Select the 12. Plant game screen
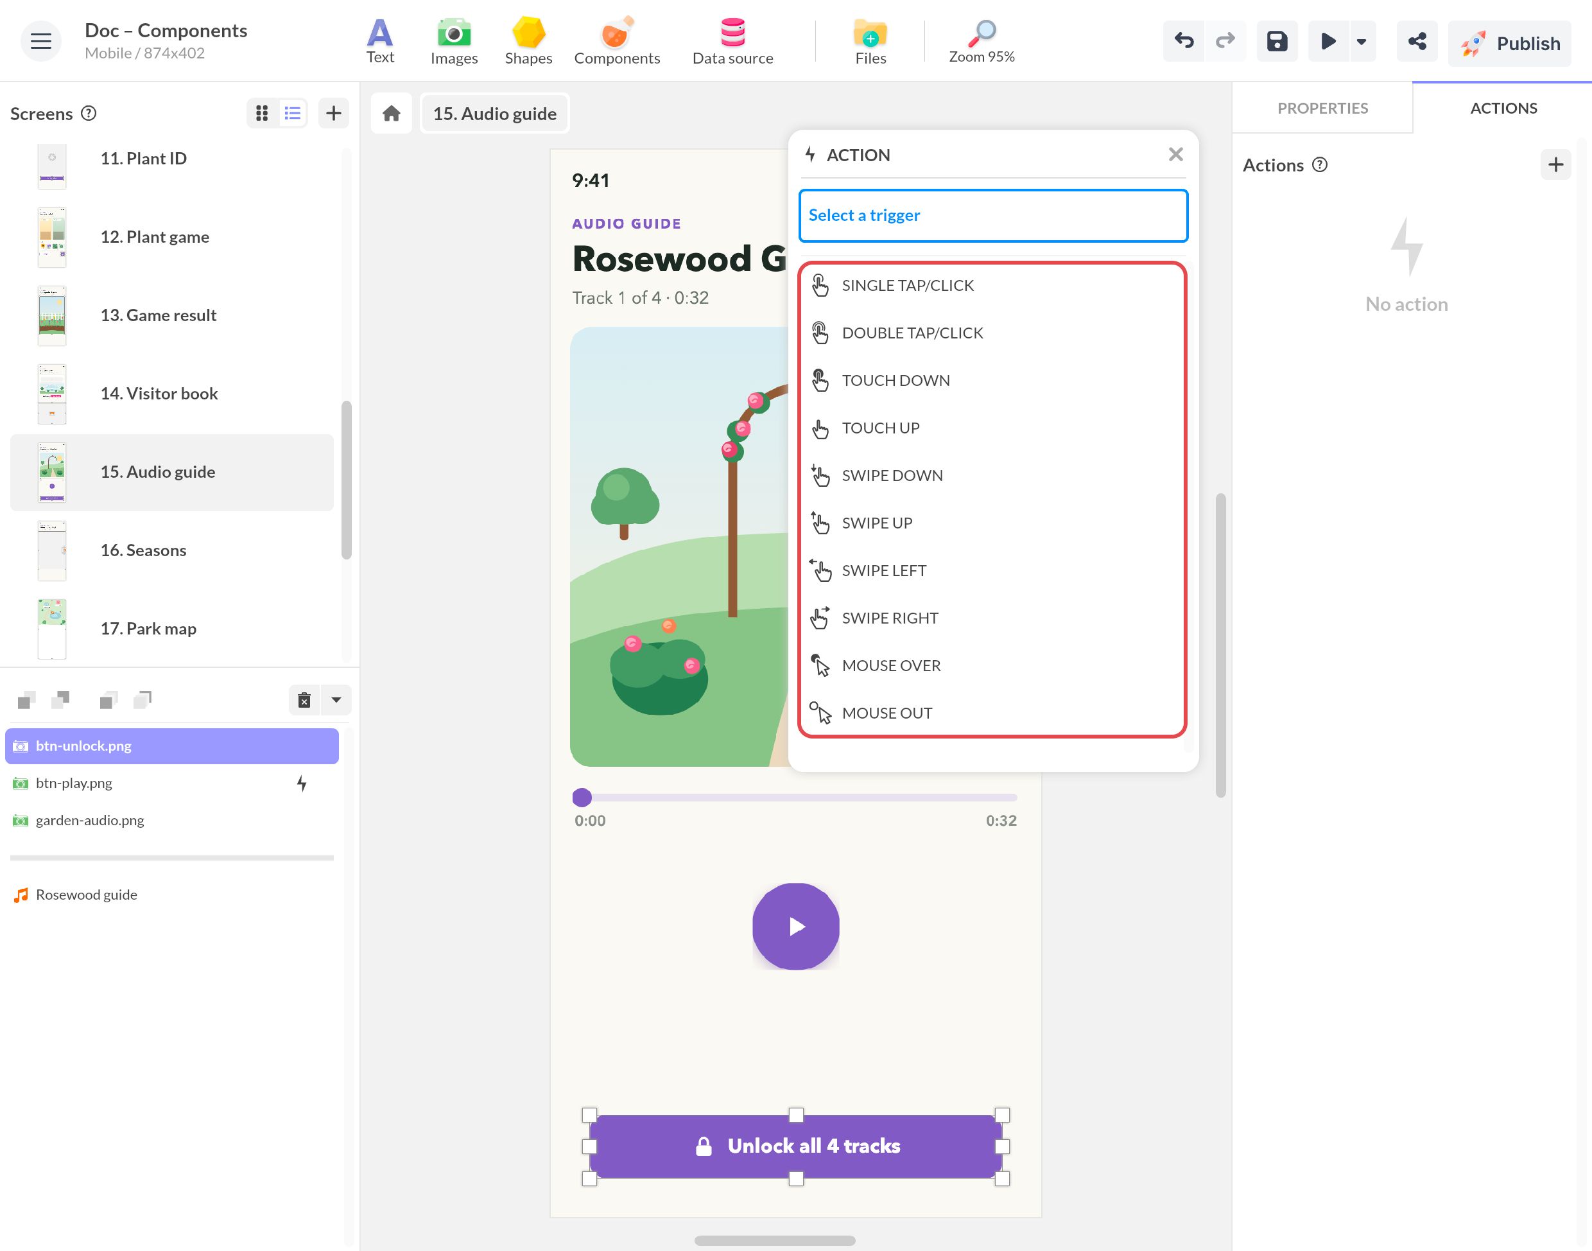This screenshot has height=1251, width=1592. click(172, 238)
